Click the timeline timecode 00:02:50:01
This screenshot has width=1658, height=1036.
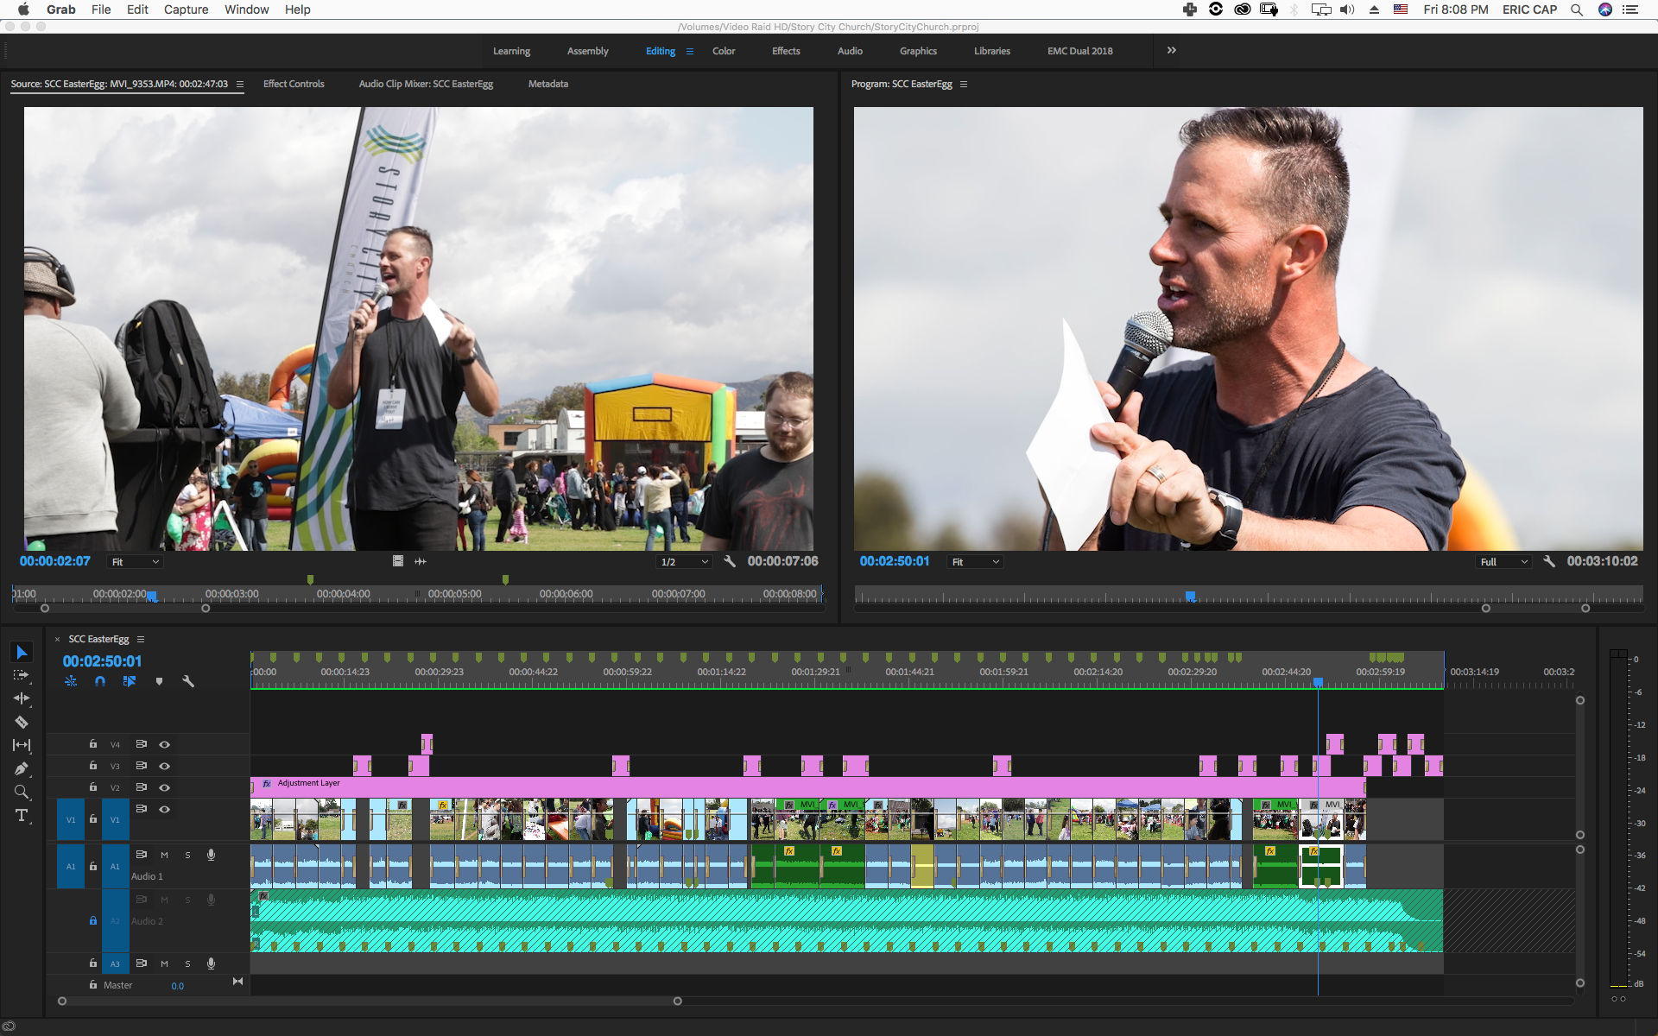(102, 661)
